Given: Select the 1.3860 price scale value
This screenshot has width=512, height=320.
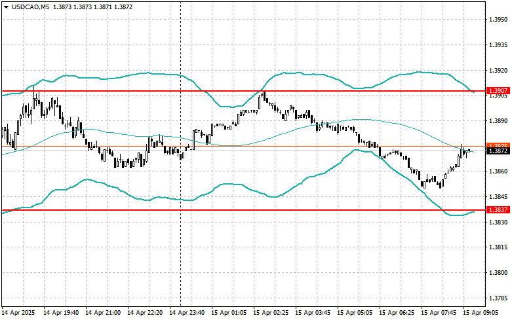Looking at the screenshot, I should point(498,171).
